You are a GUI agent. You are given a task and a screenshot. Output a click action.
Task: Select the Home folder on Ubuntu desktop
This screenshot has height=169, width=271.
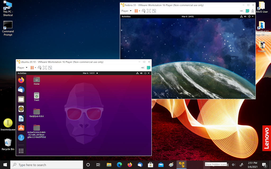[37, 81]
